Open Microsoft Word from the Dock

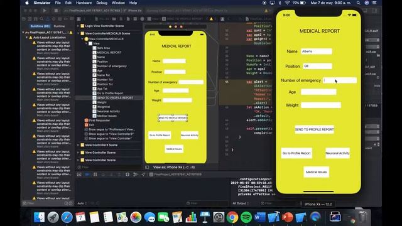coord(260,217)
